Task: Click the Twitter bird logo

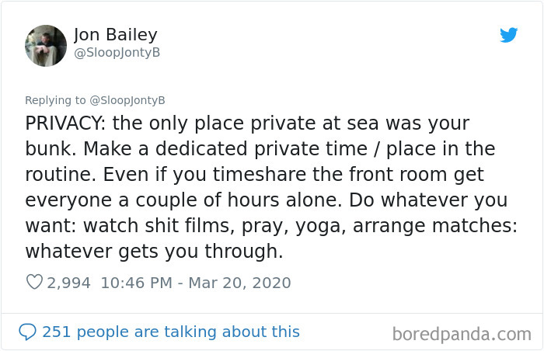Action: click(508, 35)
